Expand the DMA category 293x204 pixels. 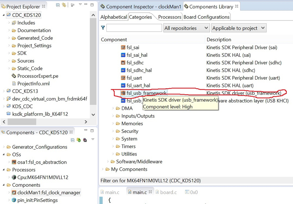(x=113, y=108)
